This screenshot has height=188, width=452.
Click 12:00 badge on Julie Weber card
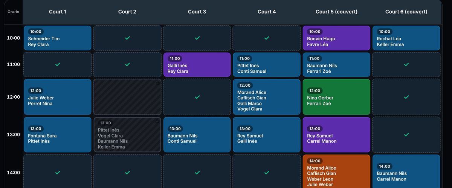click(x=36, y=91)
